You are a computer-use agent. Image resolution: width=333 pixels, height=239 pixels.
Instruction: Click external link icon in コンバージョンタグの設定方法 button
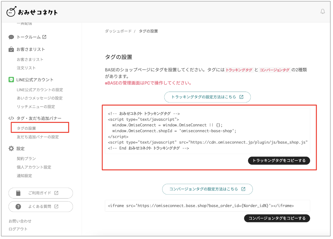[243, 189]
